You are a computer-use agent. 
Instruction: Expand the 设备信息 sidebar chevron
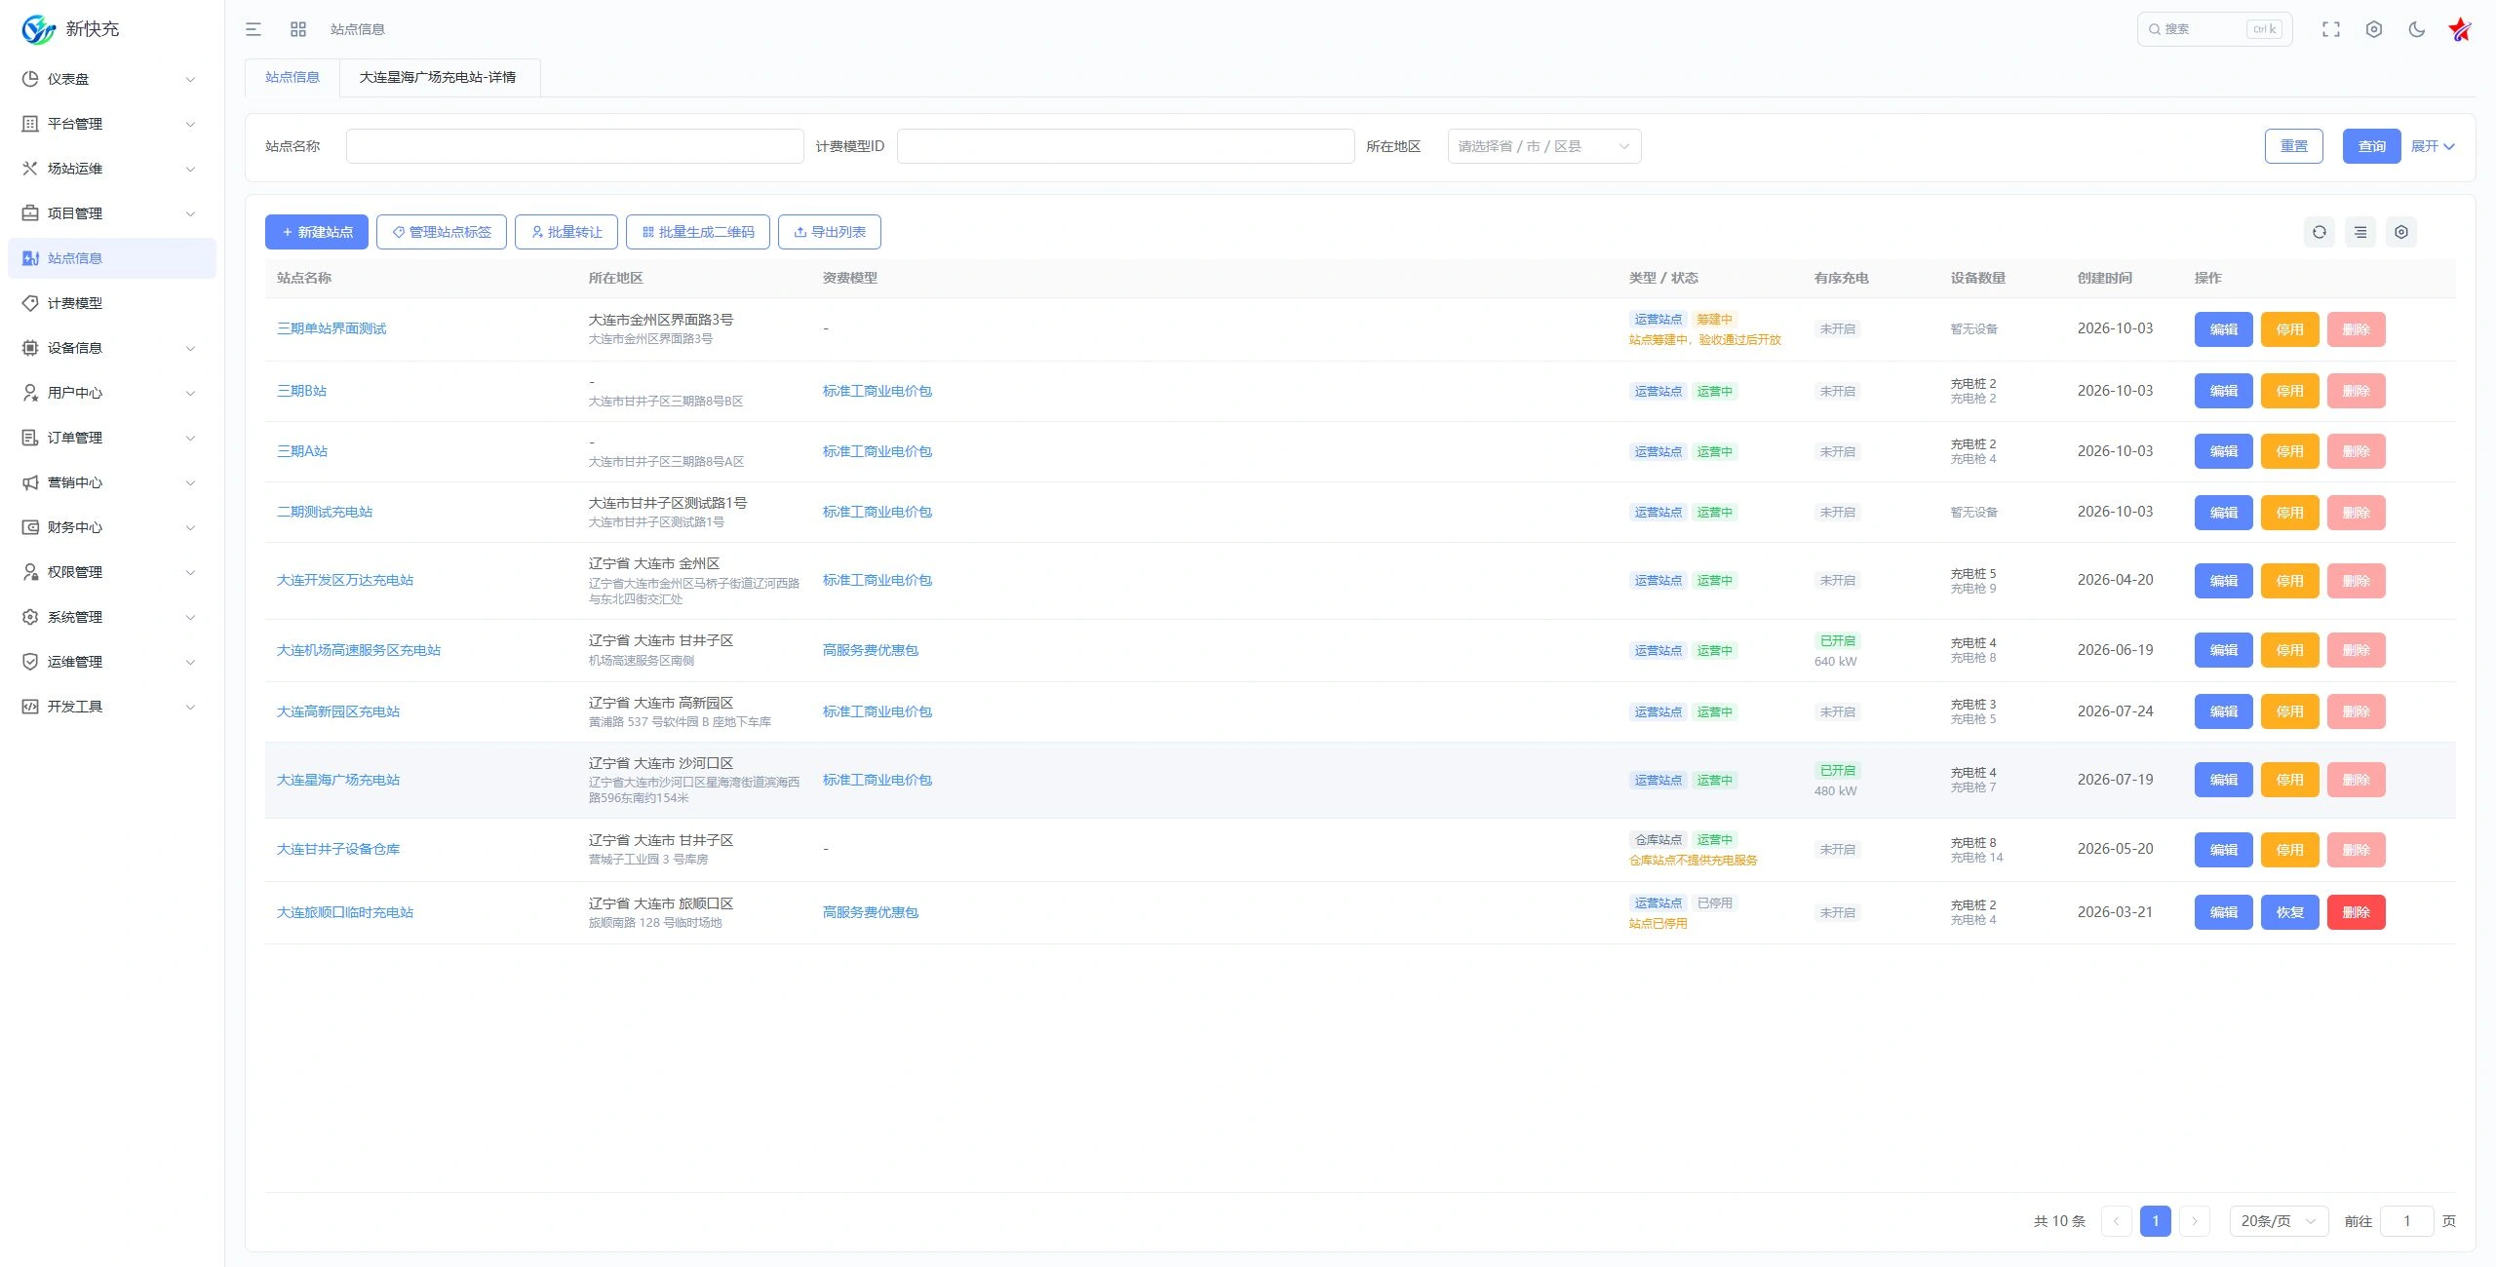click(191, 348)
